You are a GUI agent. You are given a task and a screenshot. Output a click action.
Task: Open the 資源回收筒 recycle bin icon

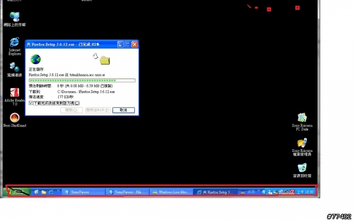click(302, 170)
